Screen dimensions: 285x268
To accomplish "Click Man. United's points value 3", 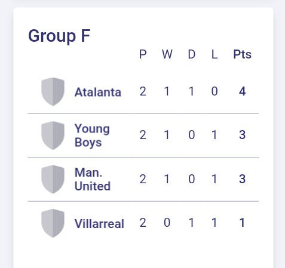I will pyautogui.click(x=242, y=179).
